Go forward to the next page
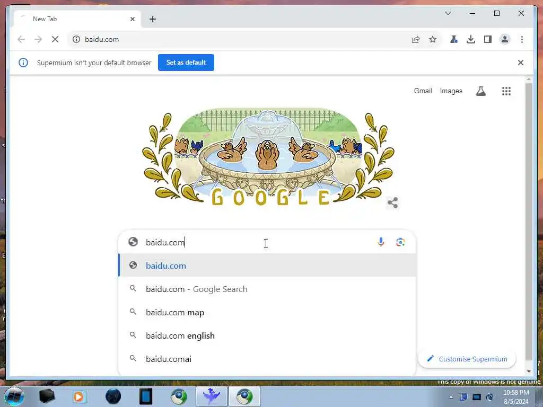 [x=38, y=39]
